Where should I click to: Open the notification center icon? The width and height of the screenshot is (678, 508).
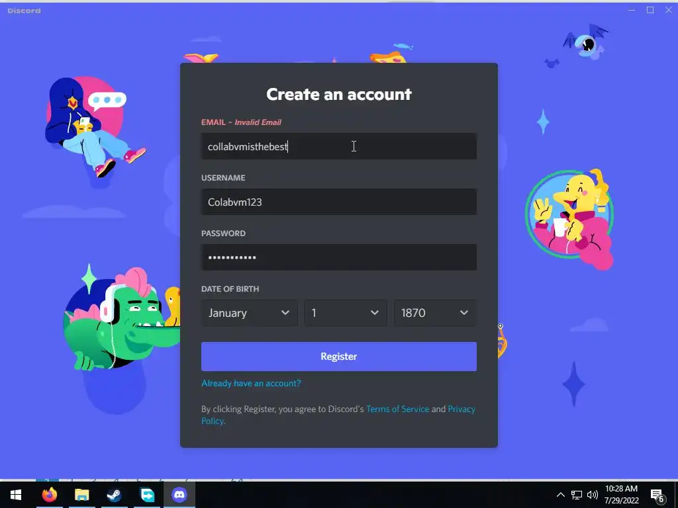[x=657, y=495]
